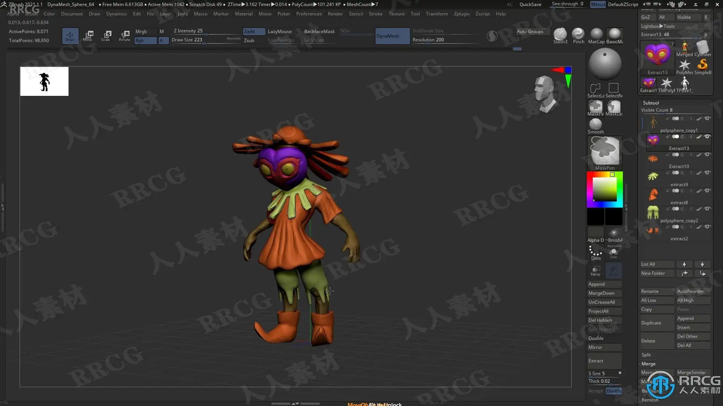The height and width of the screenshot is (406, 723).
Task: Hide the Extract13 subtool eye
Action: (708, 137)
